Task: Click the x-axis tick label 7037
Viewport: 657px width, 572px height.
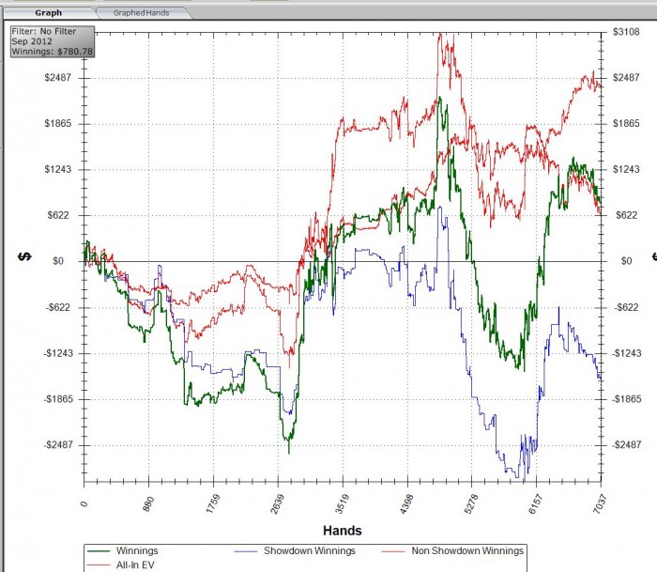Action: [x=600, y=504]
